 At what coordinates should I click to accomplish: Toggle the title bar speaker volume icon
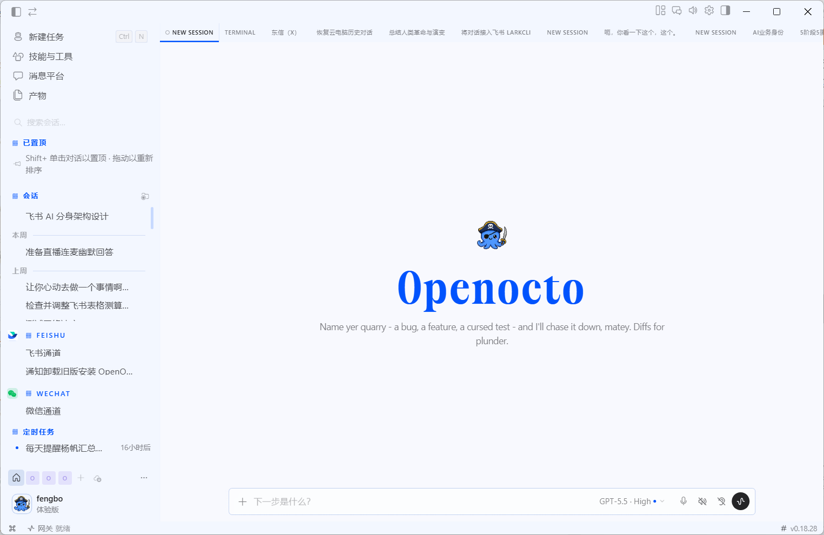[693, 10]
